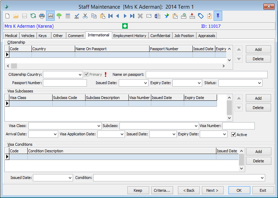The width and height of the screenshot is (278, 198).
Task: Click the envelope label icon
Action: tap(149, 16)
